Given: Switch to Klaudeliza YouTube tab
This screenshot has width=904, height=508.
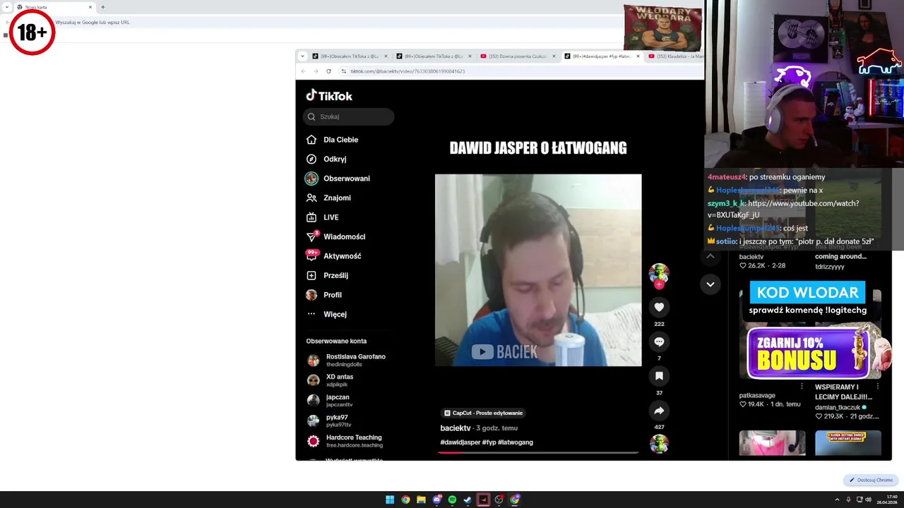Looking at the screenshot, I should 676,56.
